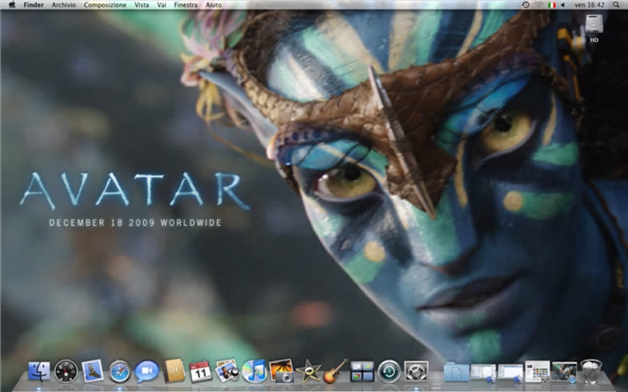Open Address Book in the Dock
Screen dimensions: 628x392
pos(174,371)
